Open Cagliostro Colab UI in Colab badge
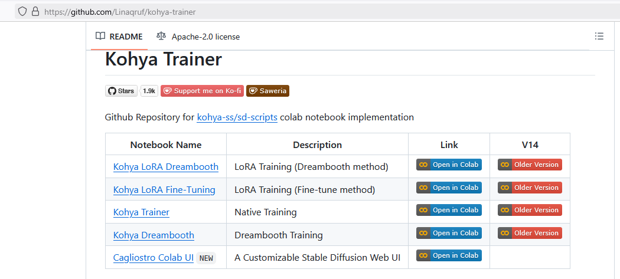Screen dimensions: 620x279 (x=449, y=255)
